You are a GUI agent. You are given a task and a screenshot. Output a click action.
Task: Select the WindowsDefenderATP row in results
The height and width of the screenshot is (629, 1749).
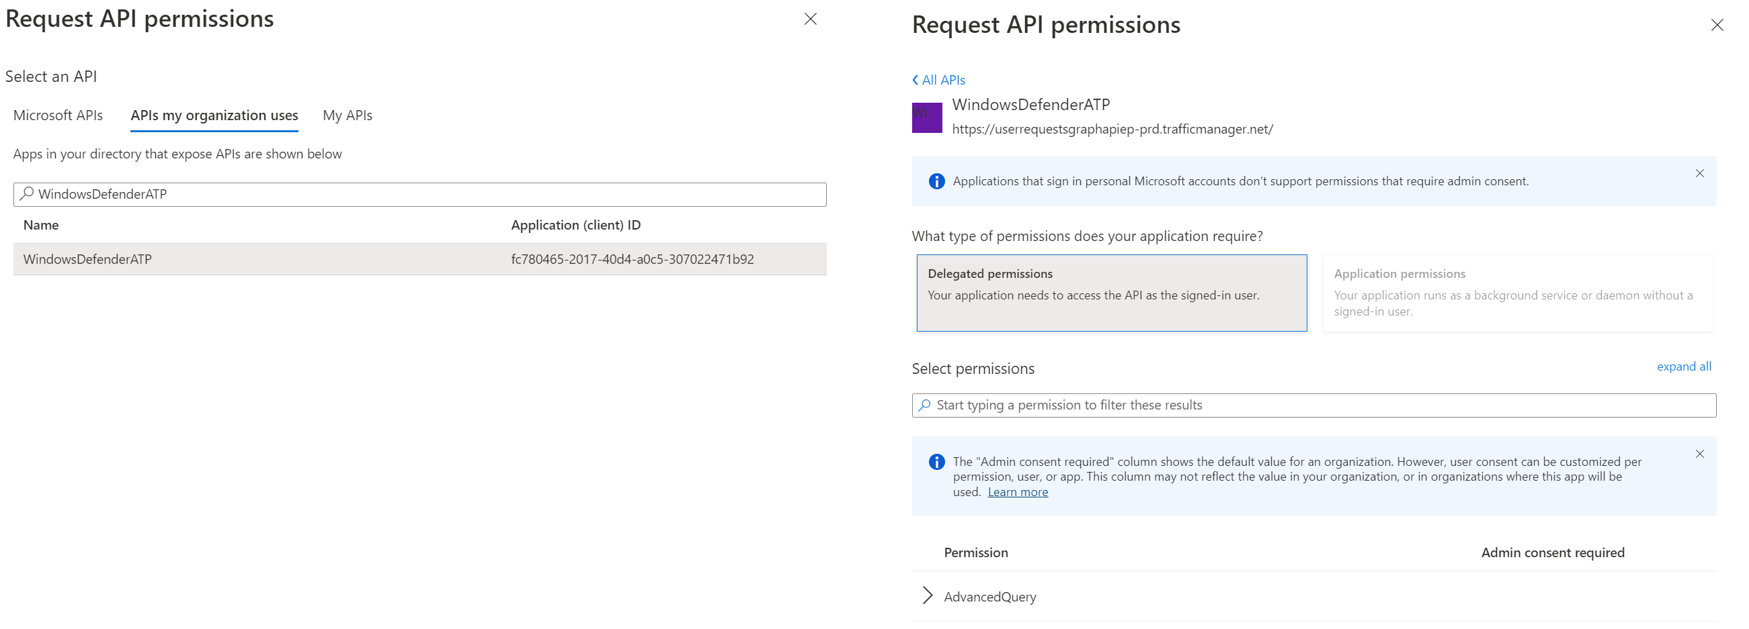click(x=419, y=259)
